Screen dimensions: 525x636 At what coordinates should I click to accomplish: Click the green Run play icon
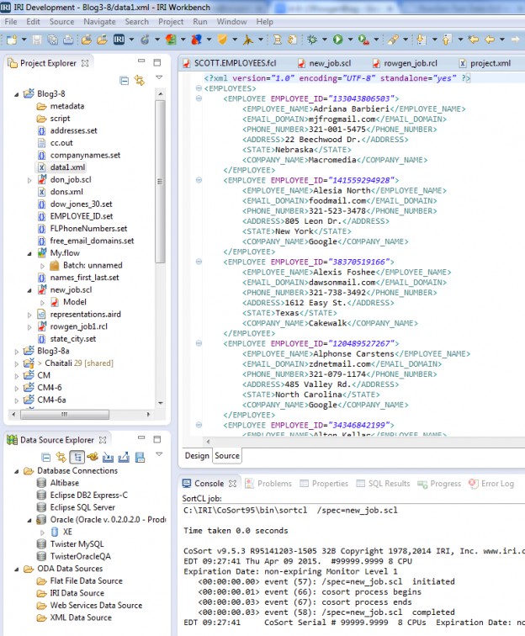[x=337, y=40]
